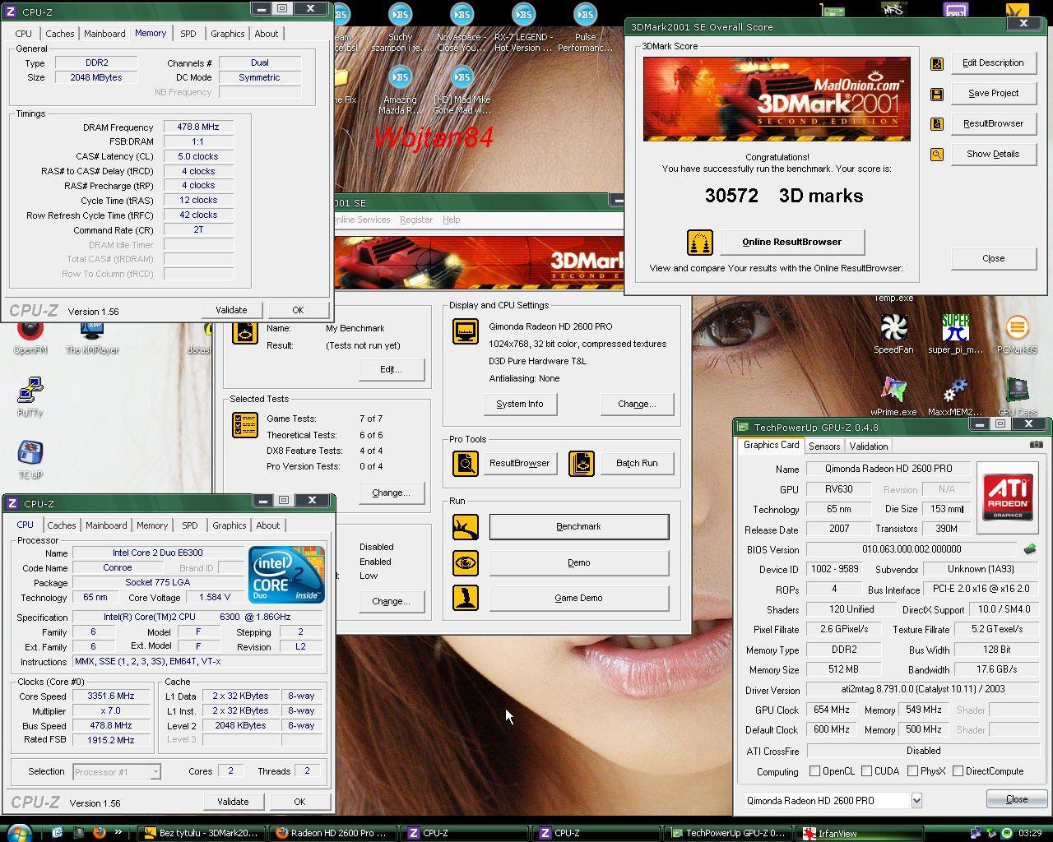The width and height of the screenshot is (1053, 842).
Task: Click the GPU-Z screenshot camera icon
Action: coord(1036,445)
